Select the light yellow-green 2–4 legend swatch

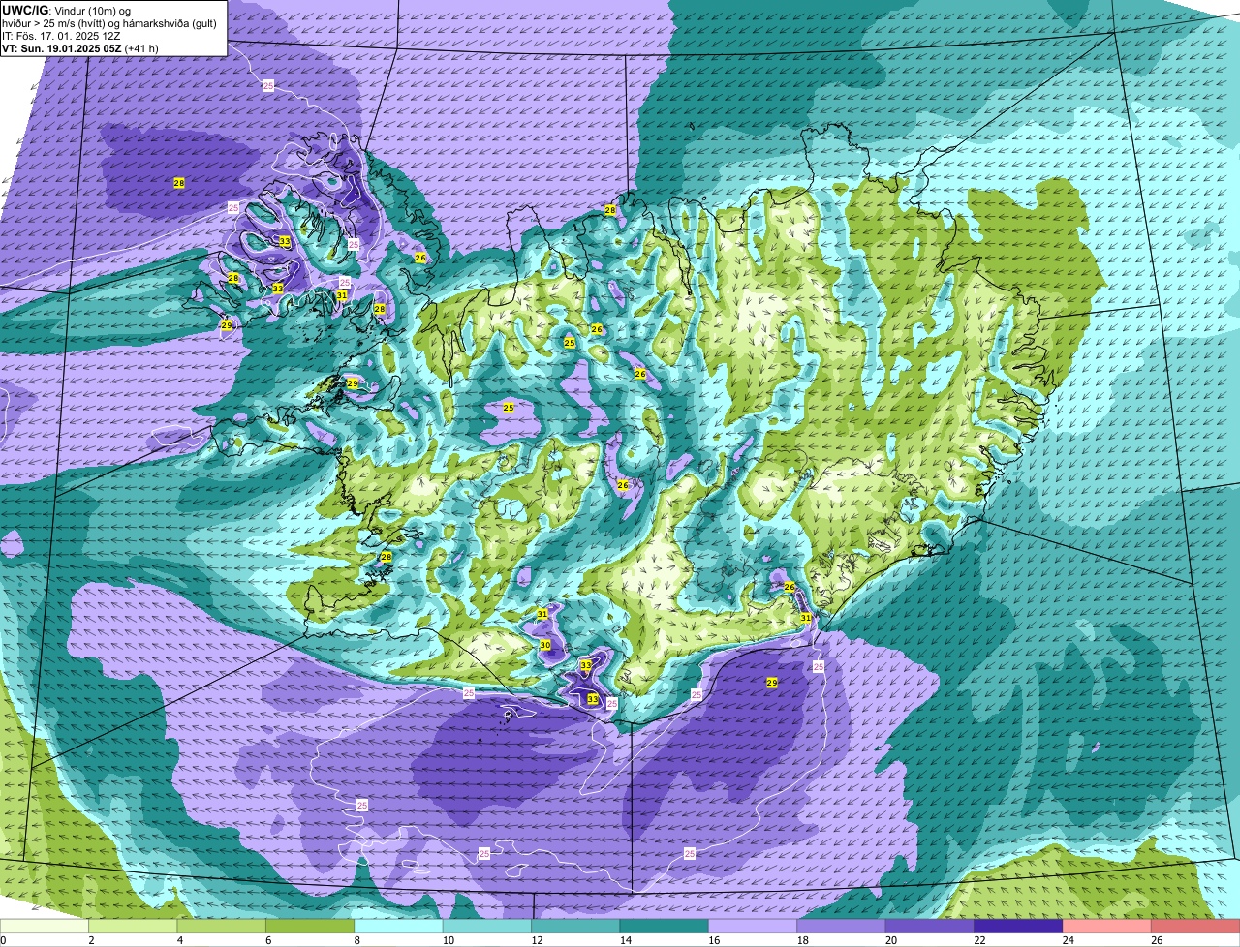133,926
